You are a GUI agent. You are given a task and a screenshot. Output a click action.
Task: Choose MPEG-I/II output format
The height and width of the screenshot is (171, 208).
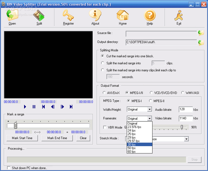pyautogui.click(x=127, y=93)
